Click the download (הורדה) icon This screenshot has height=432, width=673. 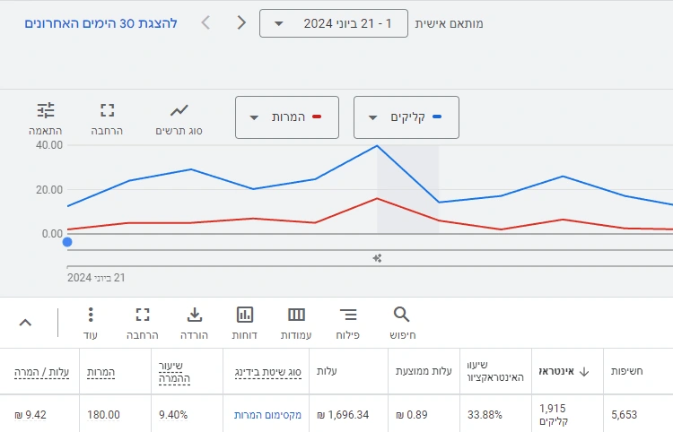pyautogui.click(x=194, y=315)
